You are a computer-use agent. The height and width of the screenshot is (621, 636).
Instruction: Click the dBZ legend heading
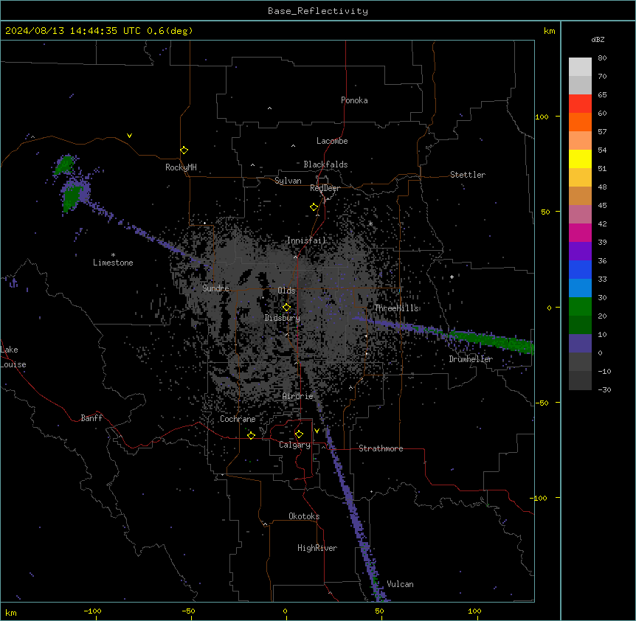click(x=598, y=40)
